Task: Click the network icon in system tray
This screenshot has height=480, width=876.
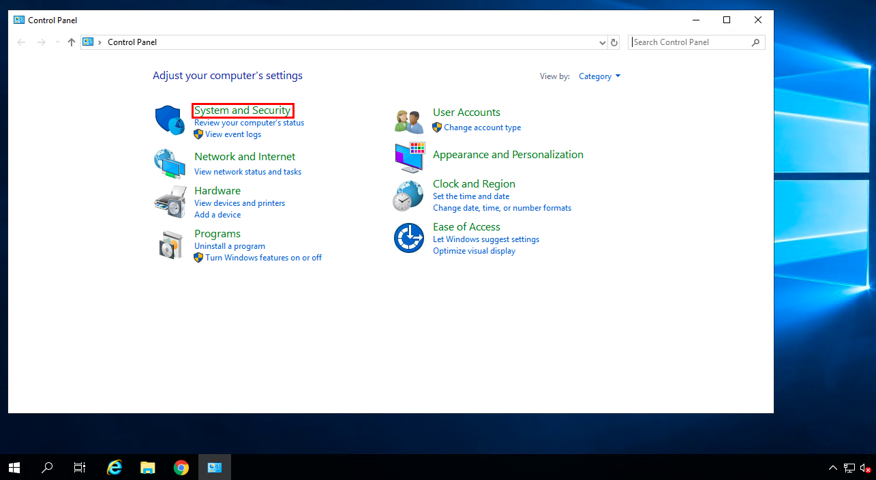Action: 849,468
